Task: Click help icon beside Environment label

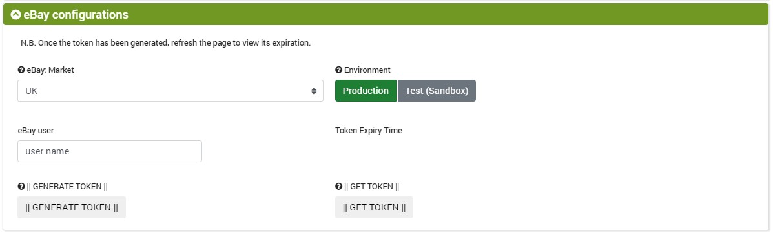Action: pyautogui.click(x=338, y=70)
